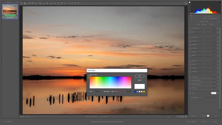
Task: Click the mask overlay color swatch
Action: [x=208, y=116]
